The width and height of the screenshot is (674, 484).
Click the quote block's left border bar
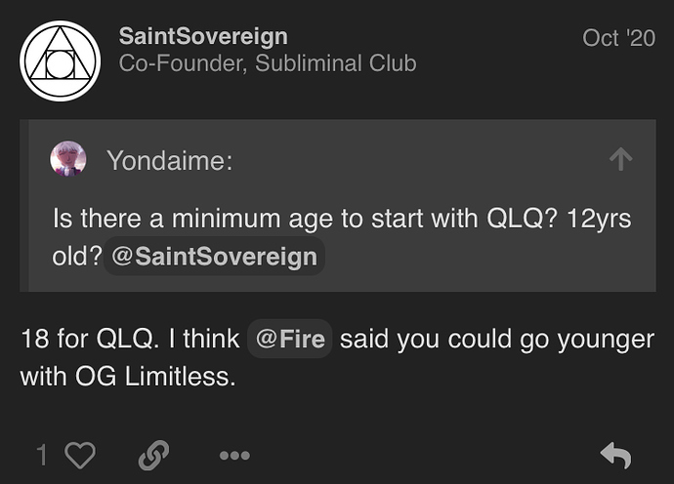pos(24,206)
